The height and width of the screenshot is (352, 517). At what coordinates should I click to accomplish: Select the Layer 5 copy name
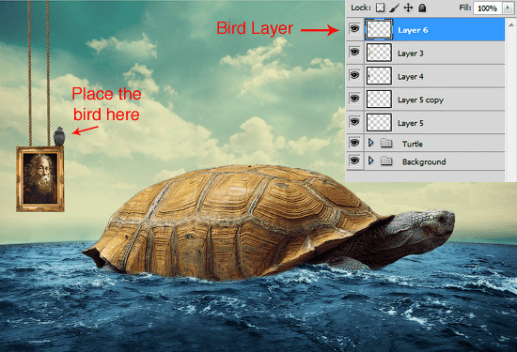click(x=420, y=100)
